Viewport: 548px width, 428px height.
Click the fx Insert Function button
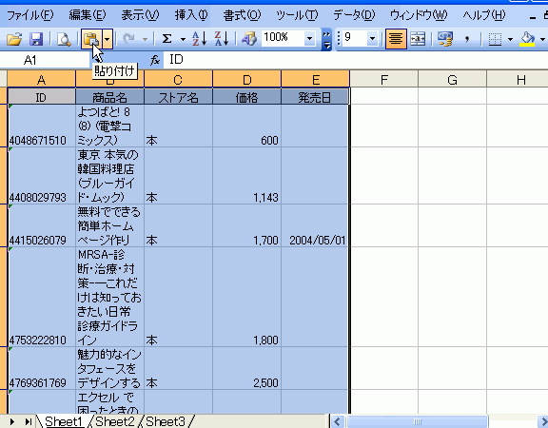pos(155,61)
